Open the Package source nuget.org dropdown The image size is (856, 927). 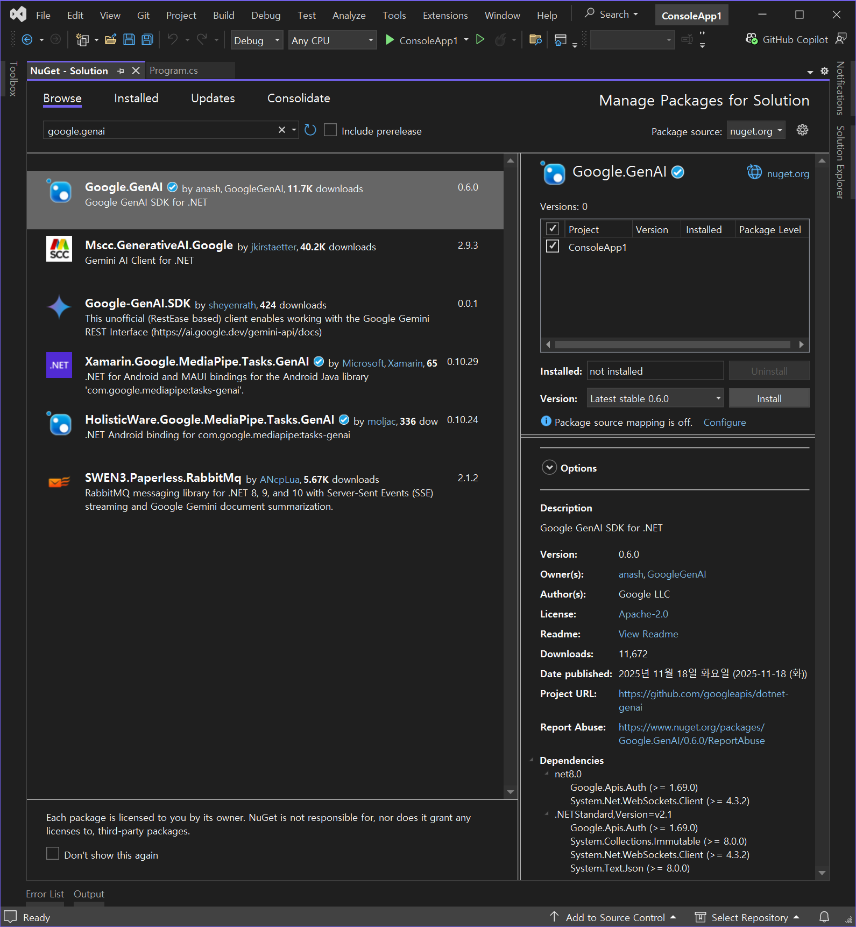coord(756,131)
